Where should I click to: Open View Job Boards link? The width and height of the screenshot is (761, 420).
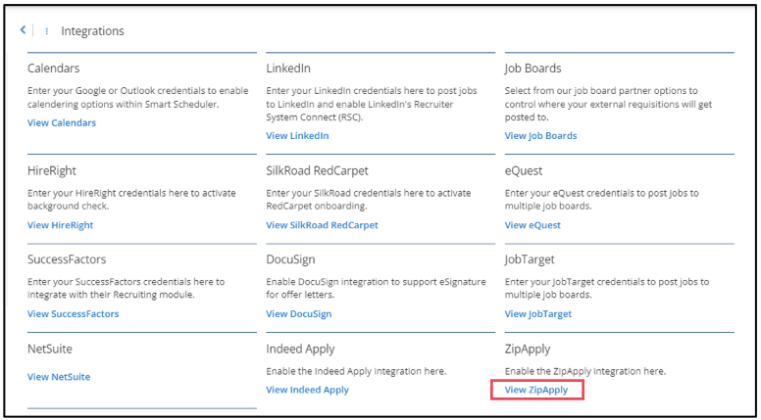pos(540,136)
